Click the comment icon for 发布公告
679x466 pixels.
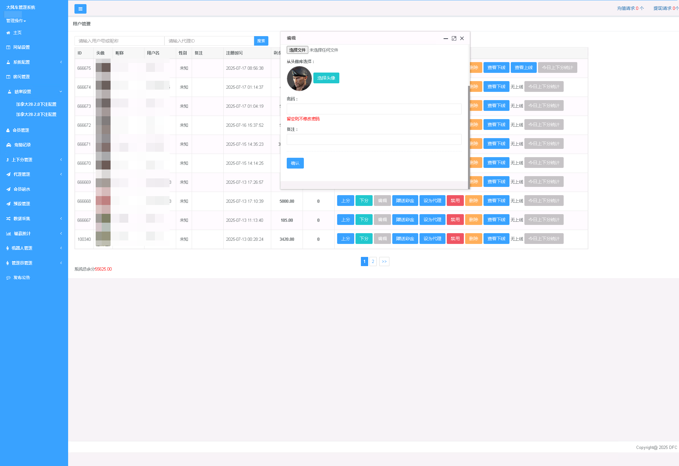[x=8, y=278]
